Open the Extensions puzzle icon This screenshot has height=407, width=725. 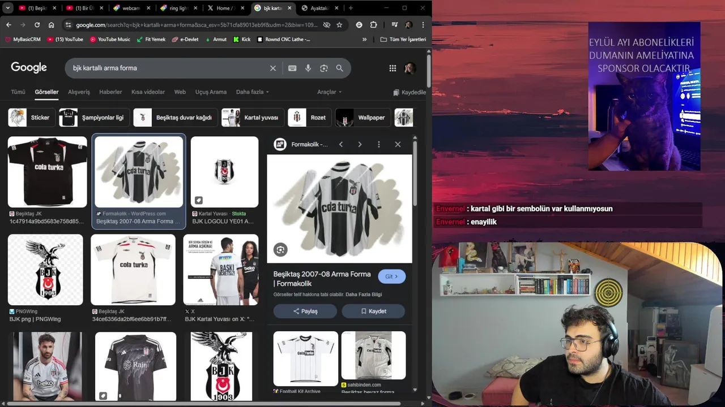click(373, 25)
